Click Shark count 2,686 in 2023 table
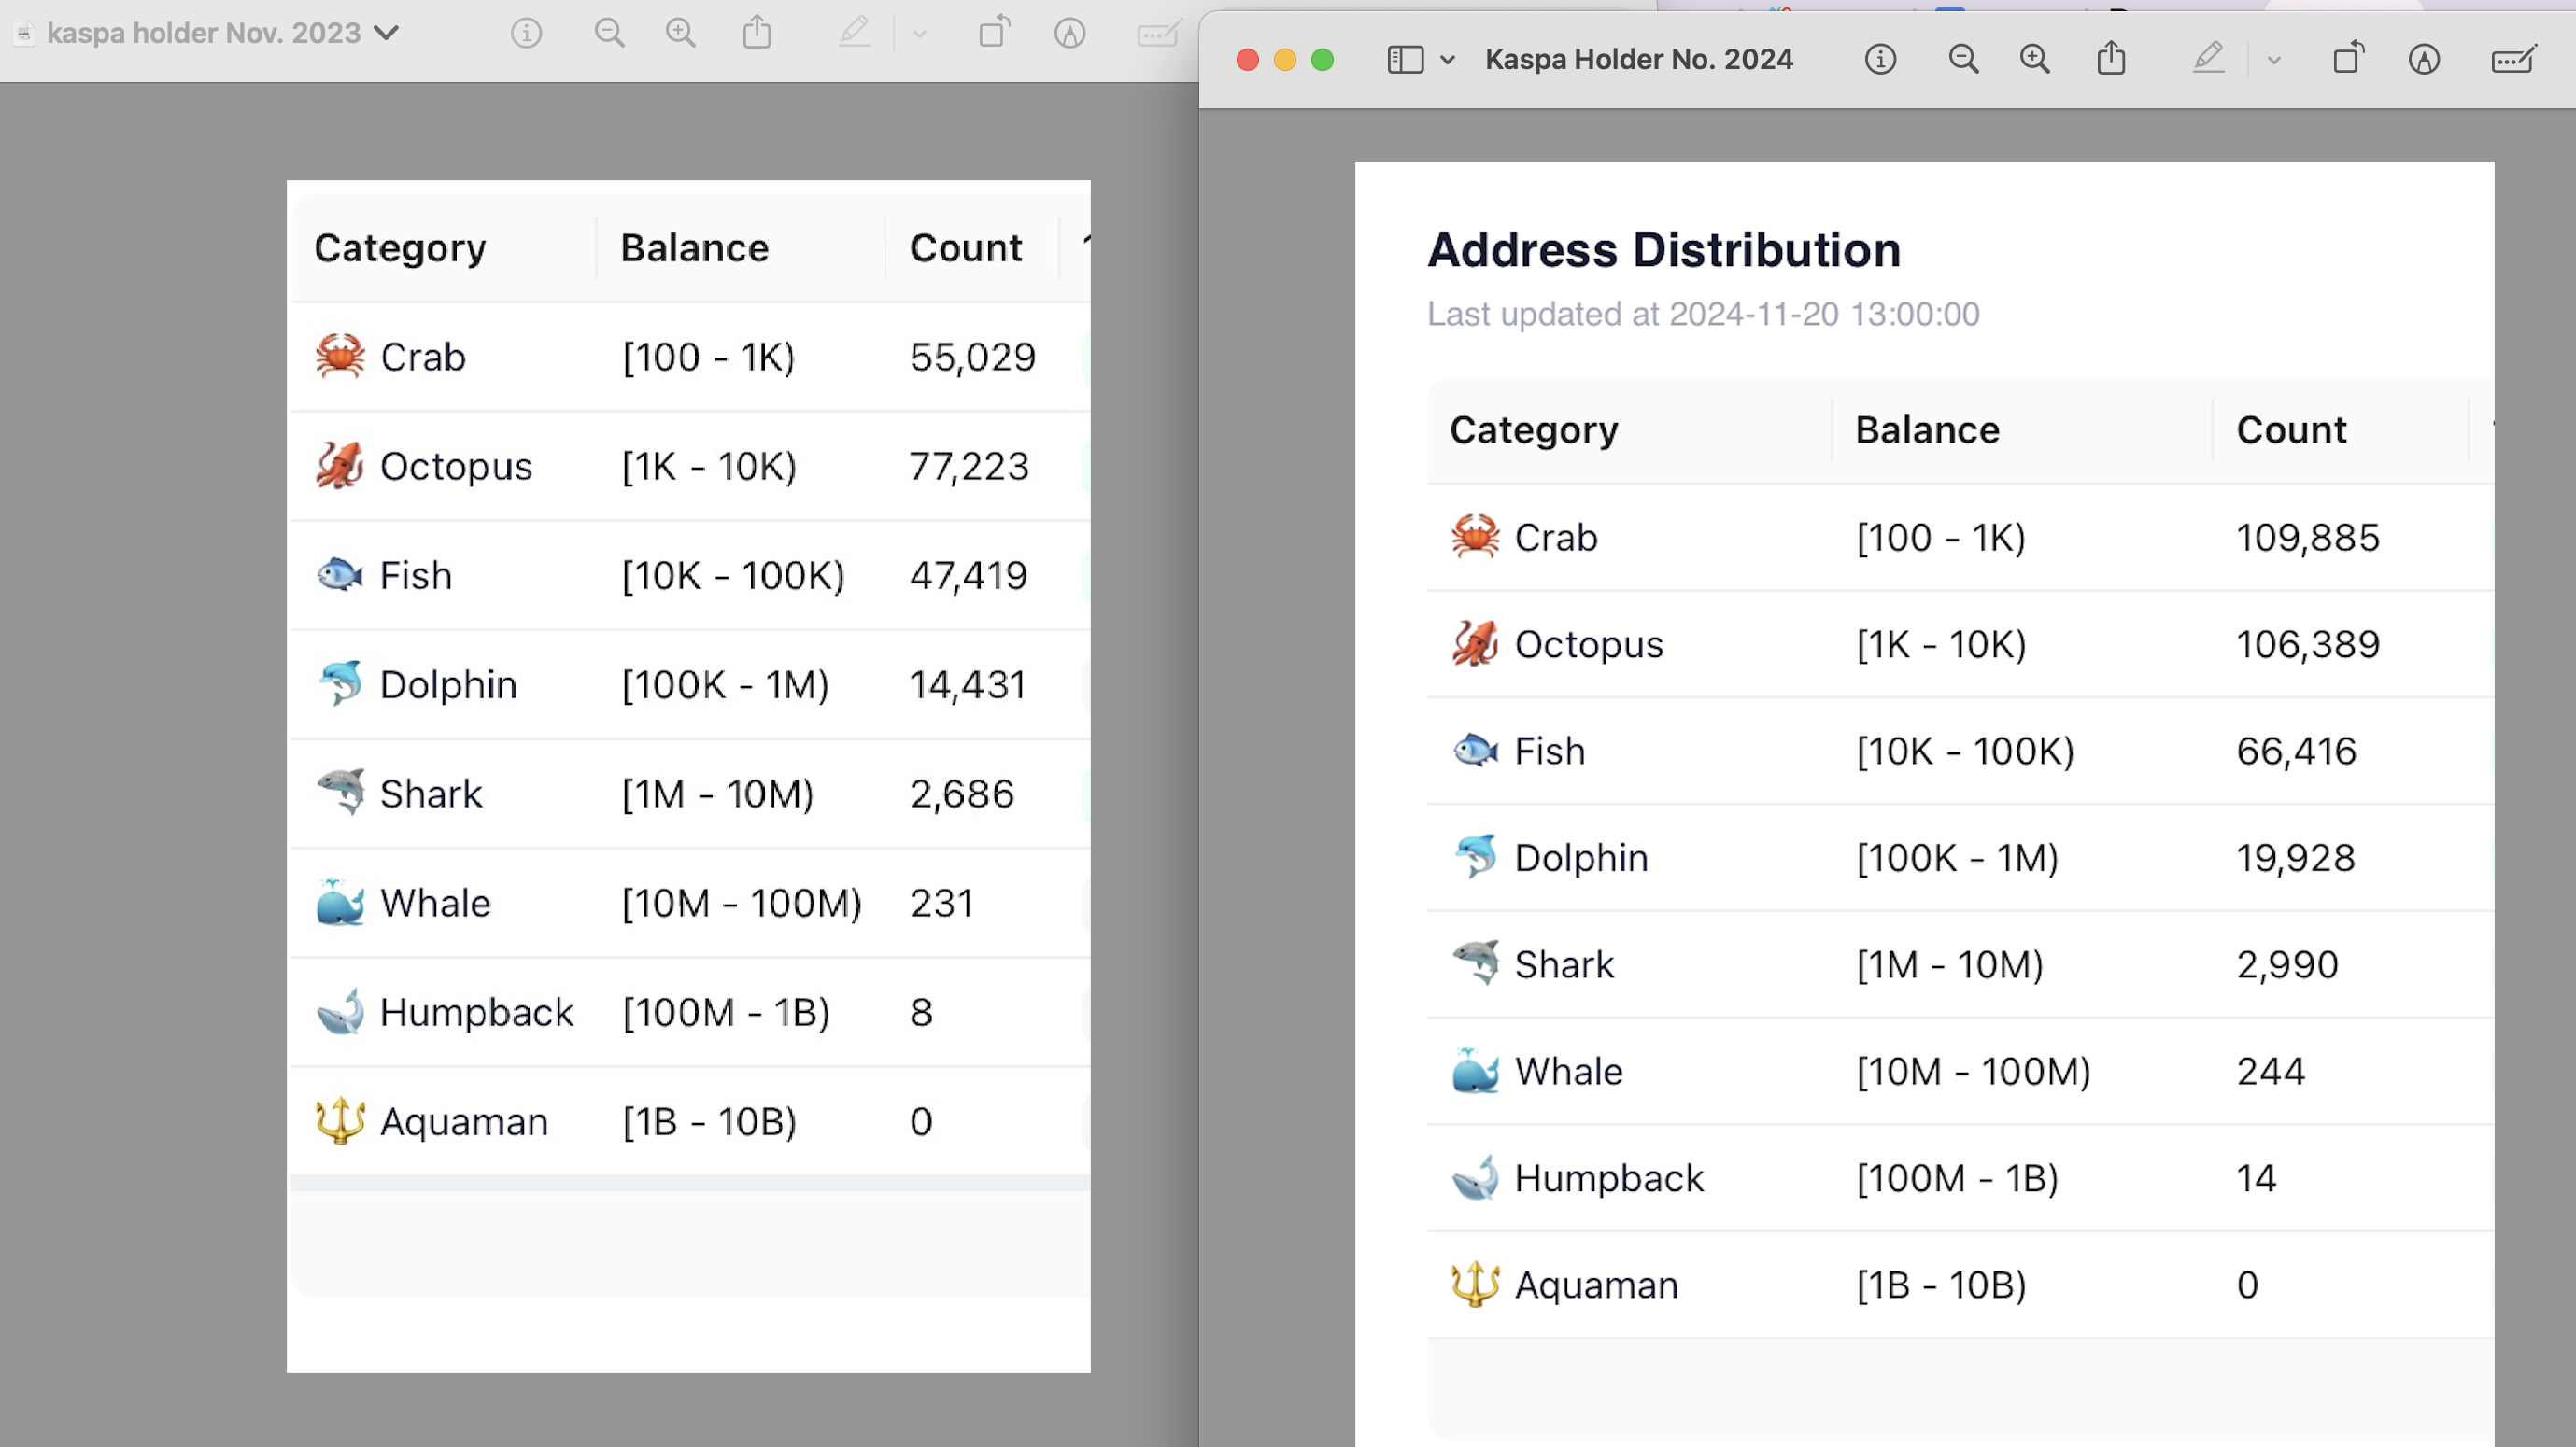Screen dimensions: 2576x1447 961,794
